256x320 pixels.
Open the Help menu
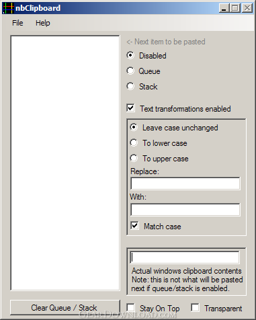[x=43, y=23]
